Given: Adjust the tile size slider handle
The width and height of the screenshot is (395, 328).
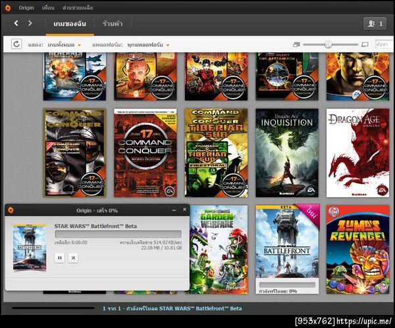Looking at the screenshot, I should 328,44.
